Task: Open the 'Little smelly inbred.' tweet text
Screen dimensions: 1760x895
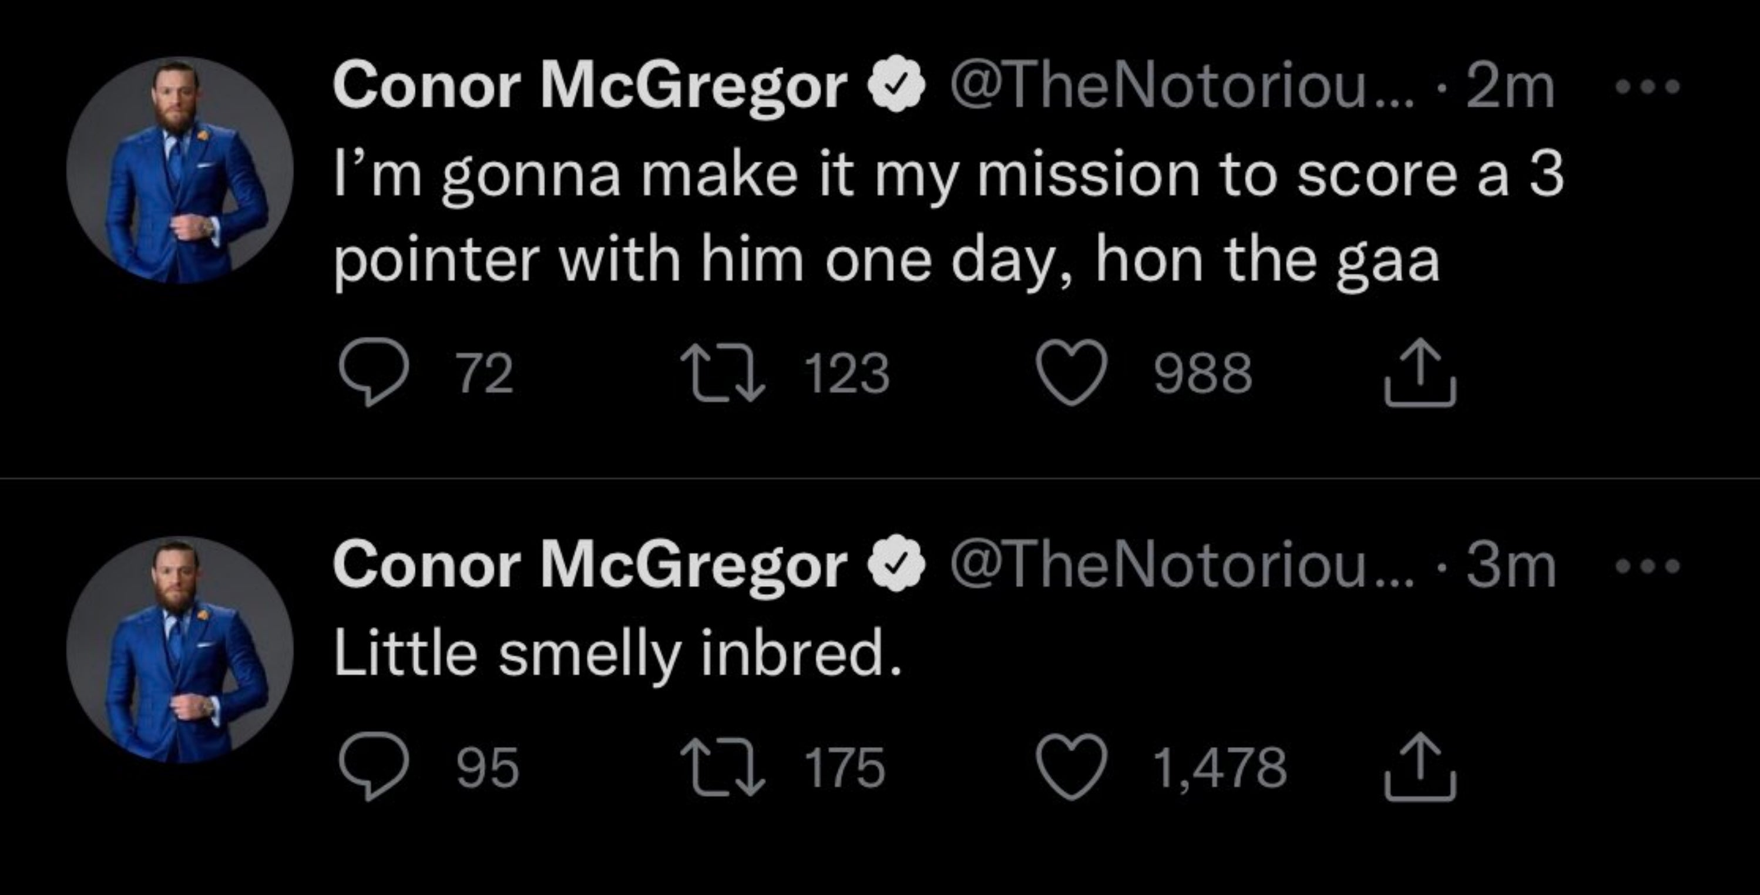Action: pyautogui.click(x=617, y=653)
